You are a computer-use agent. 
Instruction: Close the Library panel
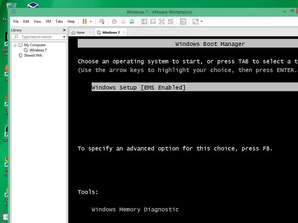(x=64, y=30)
